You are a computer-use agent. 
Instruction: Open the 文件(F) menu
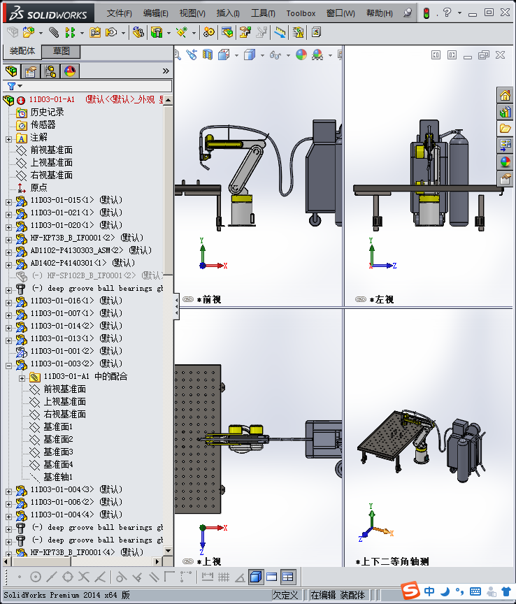coord(119,13)
